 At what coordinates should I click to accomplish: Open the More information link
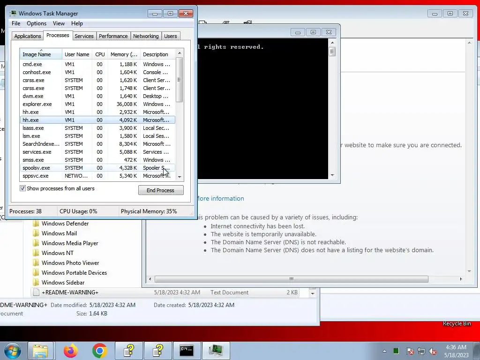pos(220,198)
